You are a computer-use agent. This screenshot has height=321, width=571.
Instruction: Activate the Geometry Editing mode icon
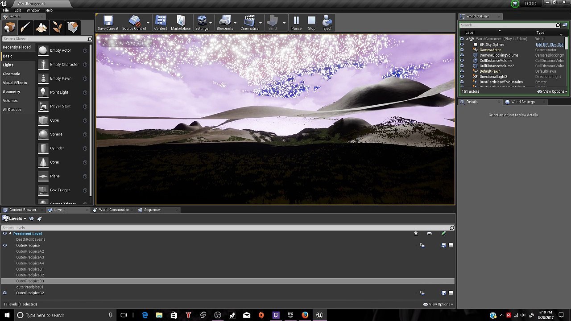[73, 28]
